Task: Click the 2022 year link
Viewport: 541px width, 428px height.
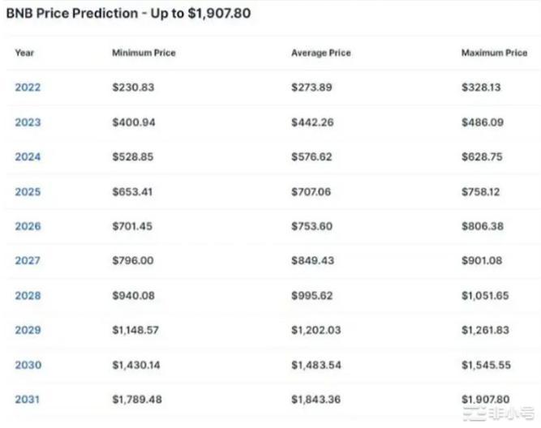Action: 28,88
